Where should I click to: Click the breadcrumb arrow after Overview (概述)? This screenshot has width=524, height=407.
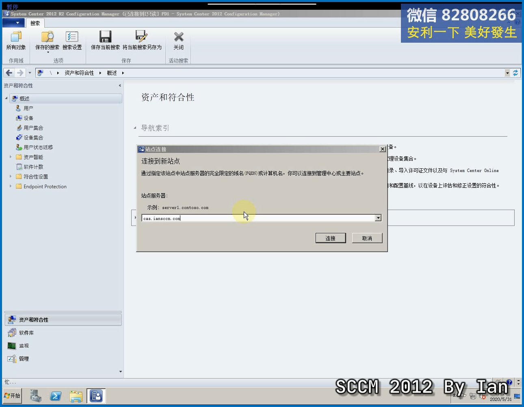coord(123,73)
